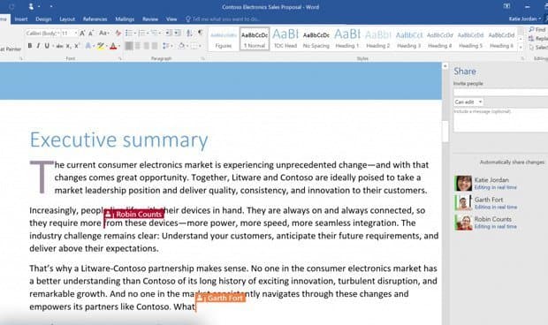Viewport: 548px width, 325px height.
Task: Open the Can edit permission dropdown
Action: point(468,102)
